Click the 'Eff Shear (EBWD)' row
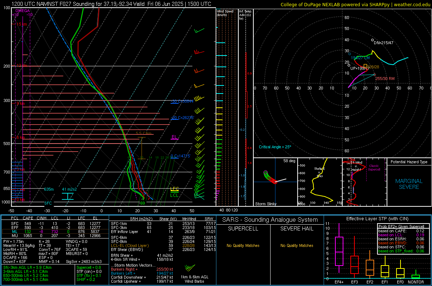This screenshot has height=286, width=432. [163, 250]
